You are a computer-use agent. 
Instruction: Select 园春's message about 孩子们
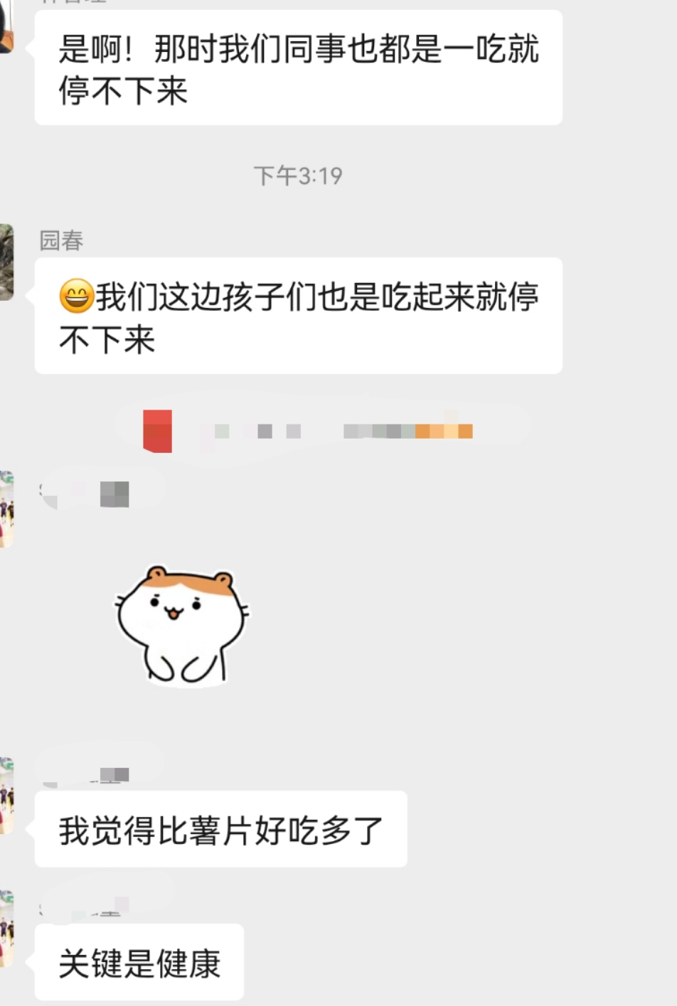click(299, 316)
